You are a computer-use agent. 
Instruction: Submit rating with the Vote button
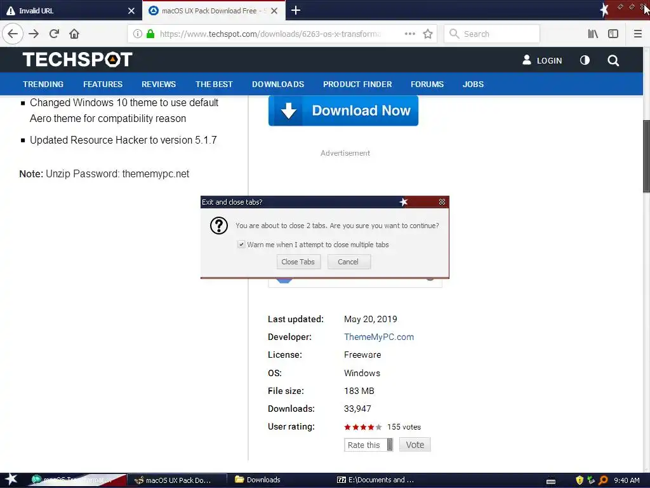[415, 445]
